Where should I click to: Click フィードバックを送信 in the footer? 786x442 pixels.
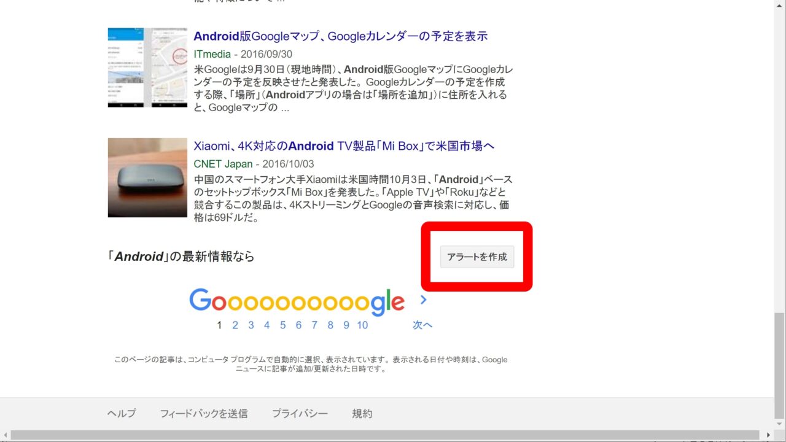click(x=204, y=414)
